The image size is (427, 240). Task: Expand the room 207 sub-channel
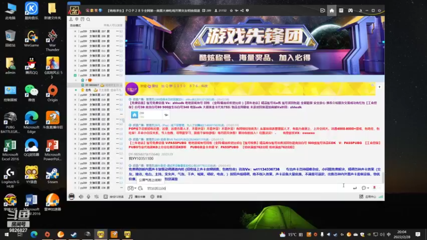(75, 31)
